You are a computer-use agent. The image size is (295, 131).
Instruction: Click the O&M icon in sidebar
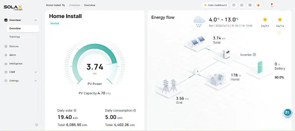pos(6,72)
